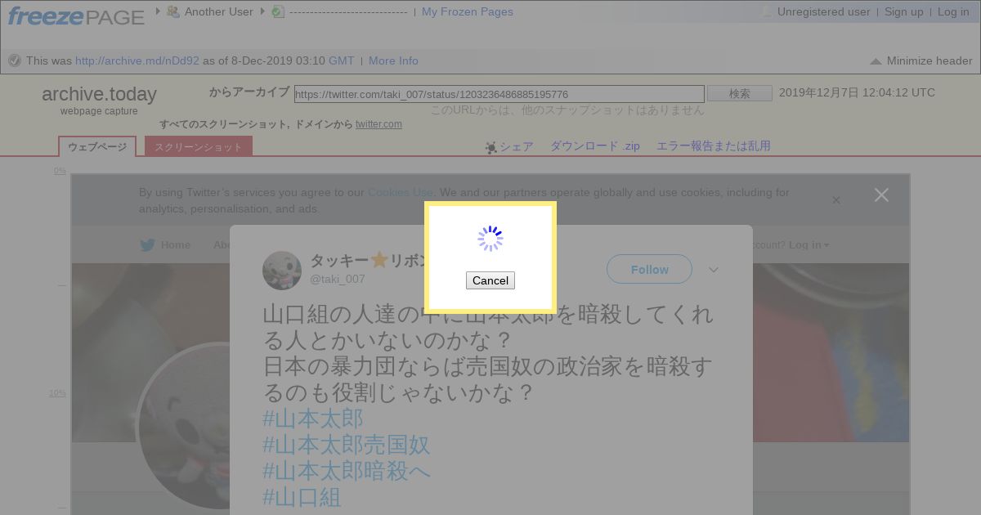Click the freezePAGE logo
Image resolution: width=981 pixels, height=515 pixels.
click(x=76, y=15)
